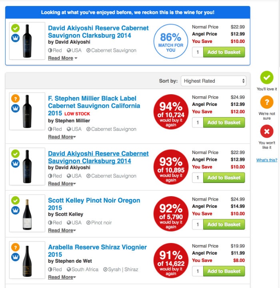The image size is (280, 288).
Task: Click green checkmark badge on featured David Akiyoshi wine
Action: [15, 28]
